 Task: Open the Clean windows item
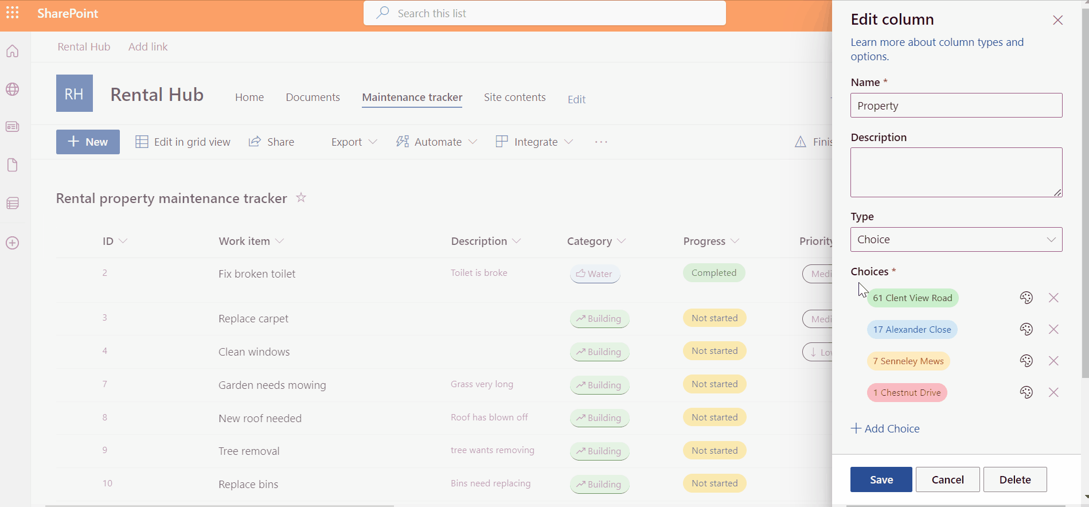coord(254,352)
